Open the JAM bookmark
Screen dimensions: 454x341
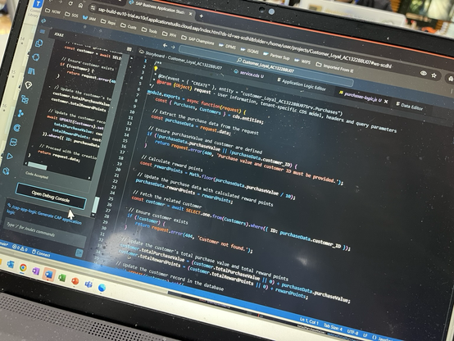click(x=89, y=18)
